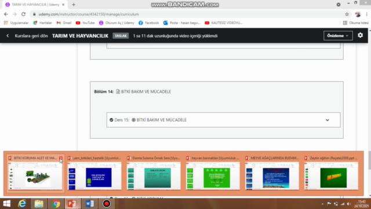The width and height of the screenshot is (371, 209).
Task: Return via Kurslara geri dön link
Action: pyautogui.click(x=31, y=36)
